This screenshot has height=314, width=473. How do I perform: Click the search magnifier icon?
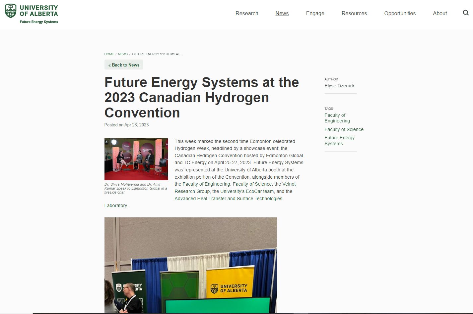pyautogui.click(x=466, y=13)
